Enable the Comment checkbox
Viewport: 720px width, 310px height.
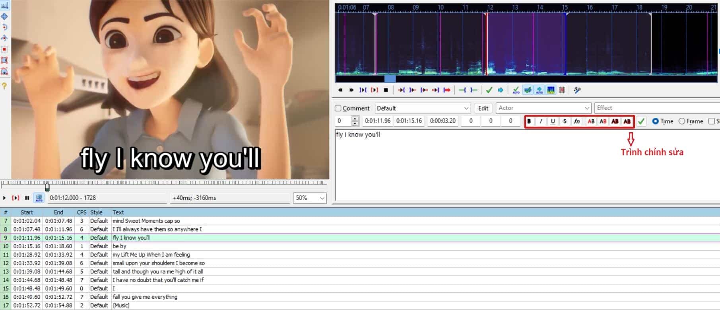coord(338,108)
